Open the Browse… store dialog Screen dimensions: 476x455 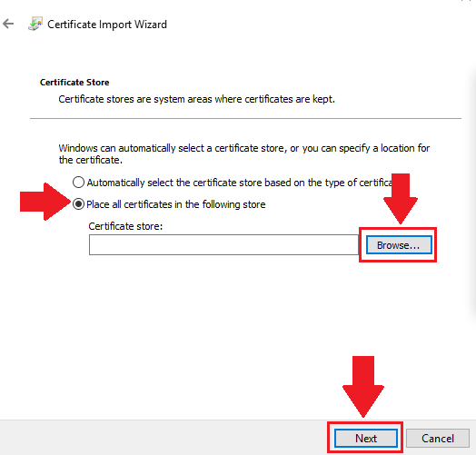(x=399, y=244)
